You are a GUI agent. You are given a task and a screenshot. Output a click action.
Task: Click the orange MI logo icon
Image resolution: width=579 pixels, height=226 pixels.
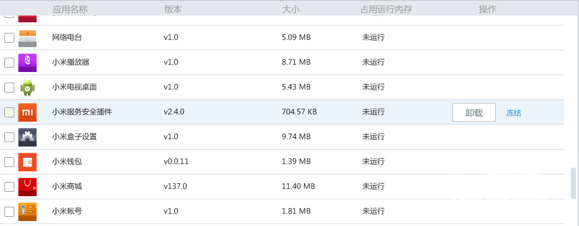[27, 112]
